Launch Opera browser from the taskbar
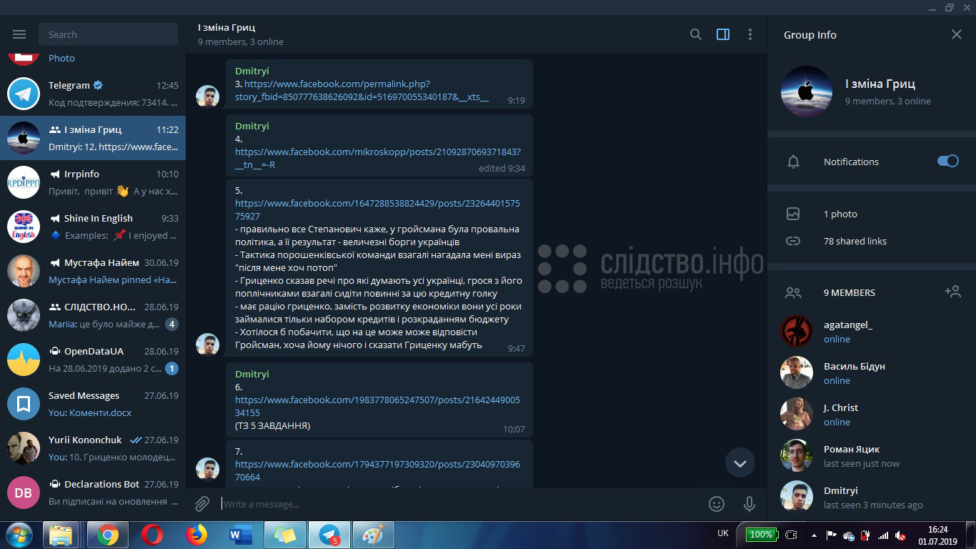Screen dimensions: 976x549 pyautogui.click(x=151, y=535)
